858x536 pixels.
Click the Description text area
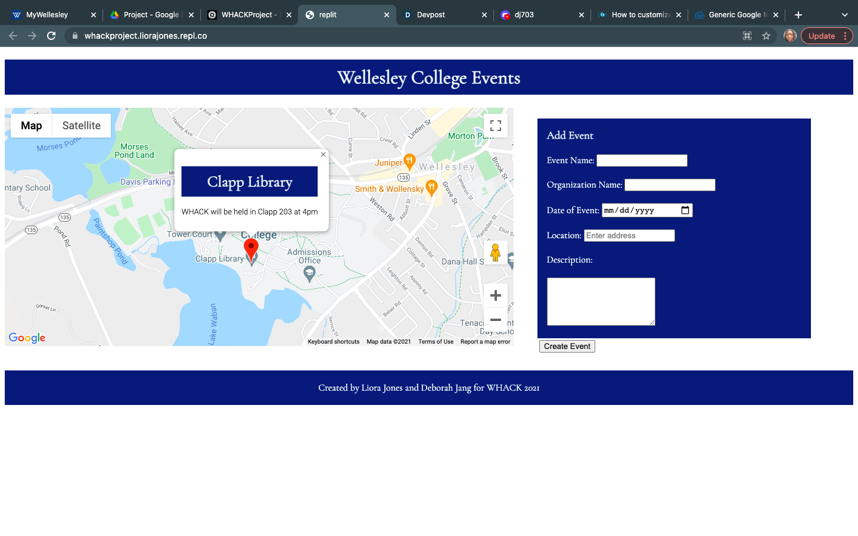click(601, 301)
